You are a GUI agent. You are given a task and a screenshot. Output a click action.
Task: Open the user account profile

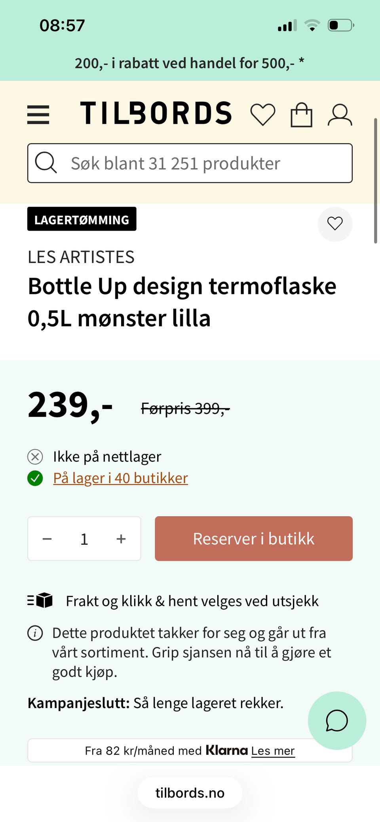[340, 115]
